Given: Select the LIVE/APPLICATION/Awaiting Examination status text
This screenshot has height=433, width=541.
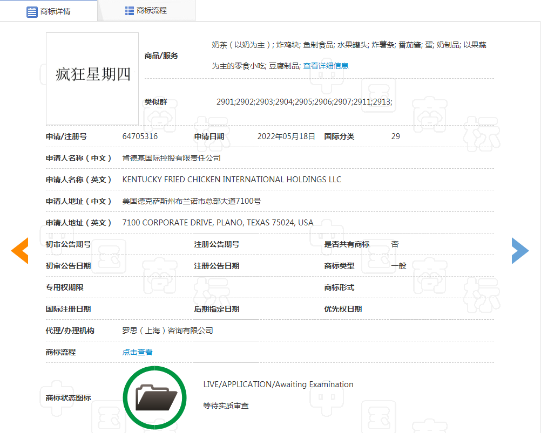Looking at the screenshot, I should [278, 384].
